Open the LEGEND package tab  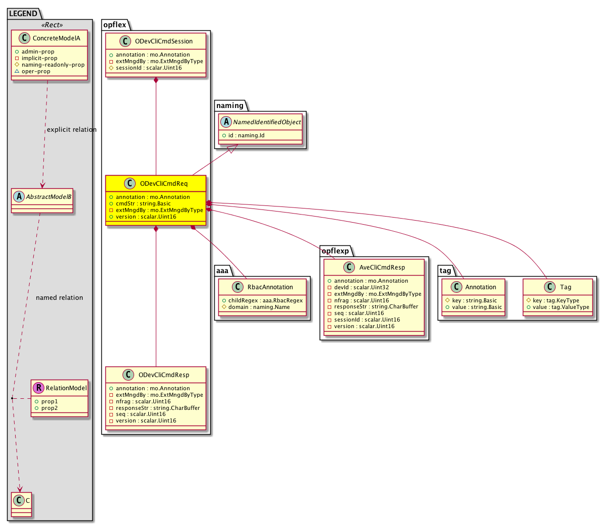24,14
